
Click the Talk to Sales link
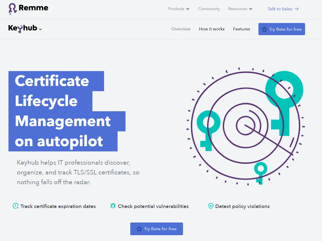[x=283, y=9]
